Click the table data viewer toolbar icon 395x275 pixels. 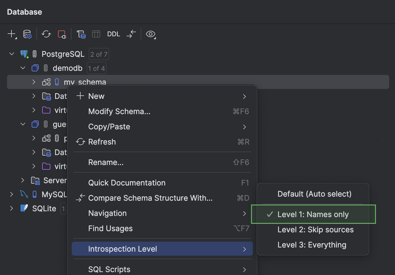(x=96, y=34)
